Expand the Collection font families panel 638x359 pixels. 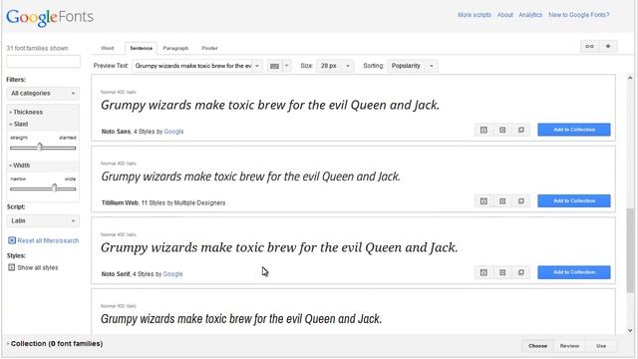click(55, 344)
